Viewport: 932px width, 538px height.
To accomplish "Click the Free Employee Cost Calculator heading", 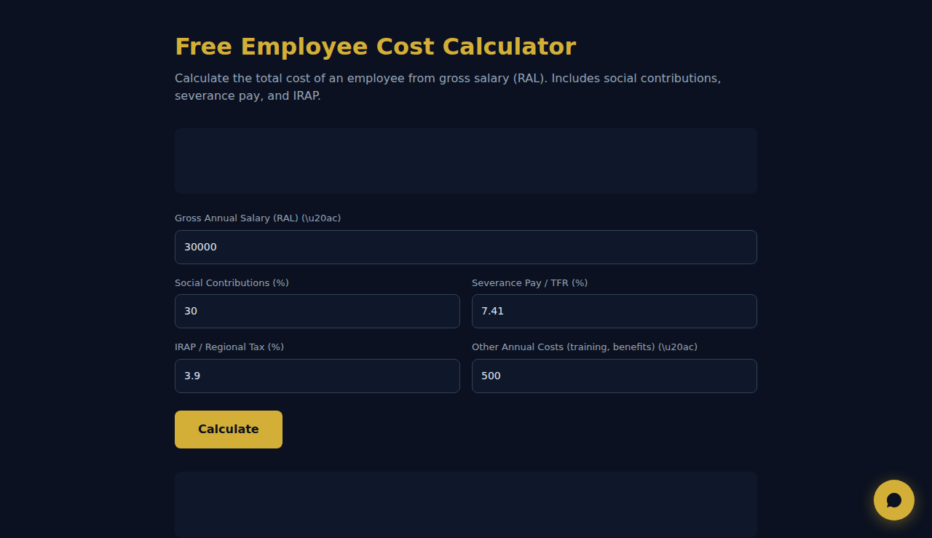I will point(376,47).
